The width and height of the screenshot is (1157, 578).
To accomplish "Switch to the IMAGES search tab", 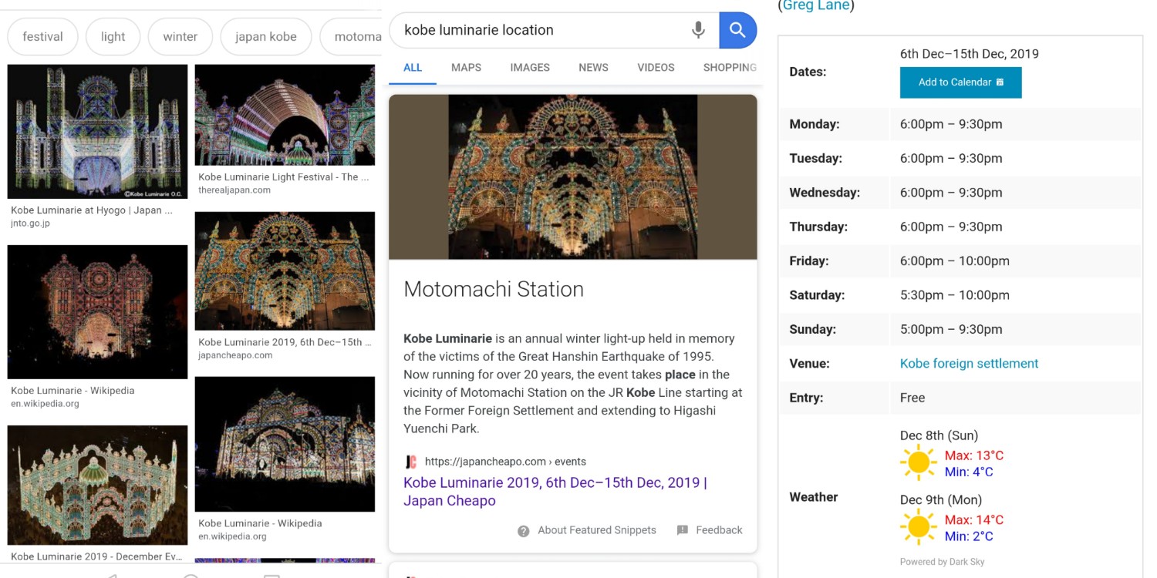I will pyautogui.click(x=530, y=67).
